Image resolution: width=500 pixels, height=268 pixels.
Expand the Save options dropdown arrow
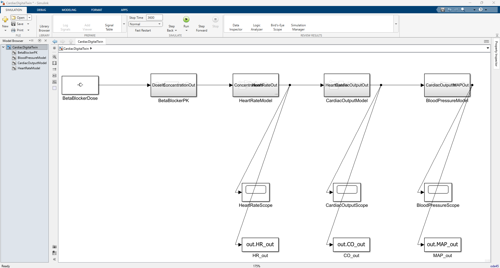point(28,24)
